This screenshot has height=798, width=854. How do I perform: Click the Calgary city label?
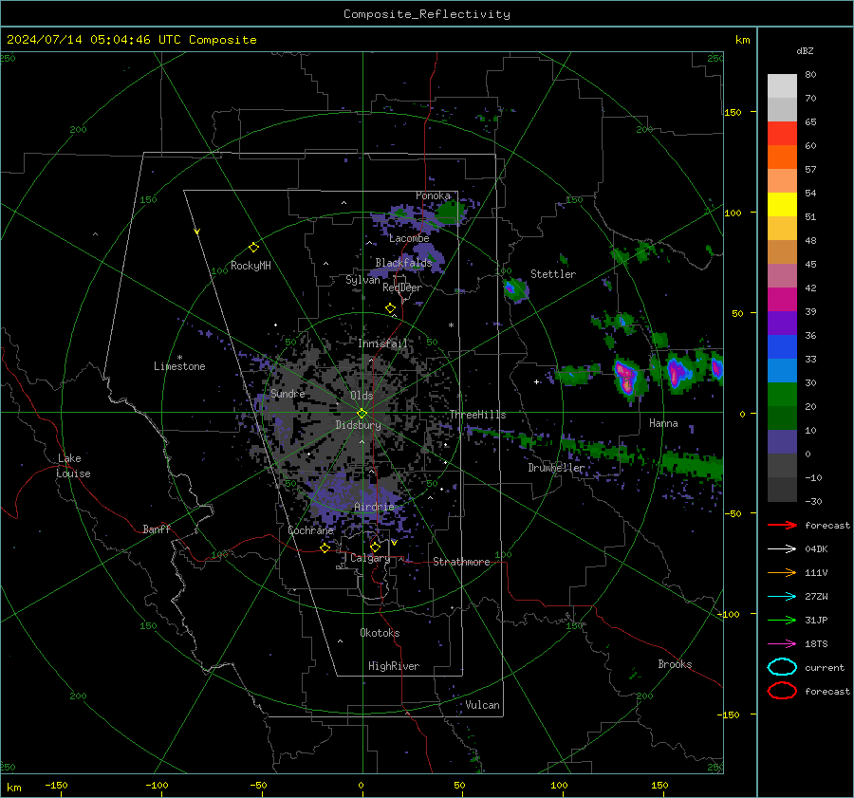point(370,558)
